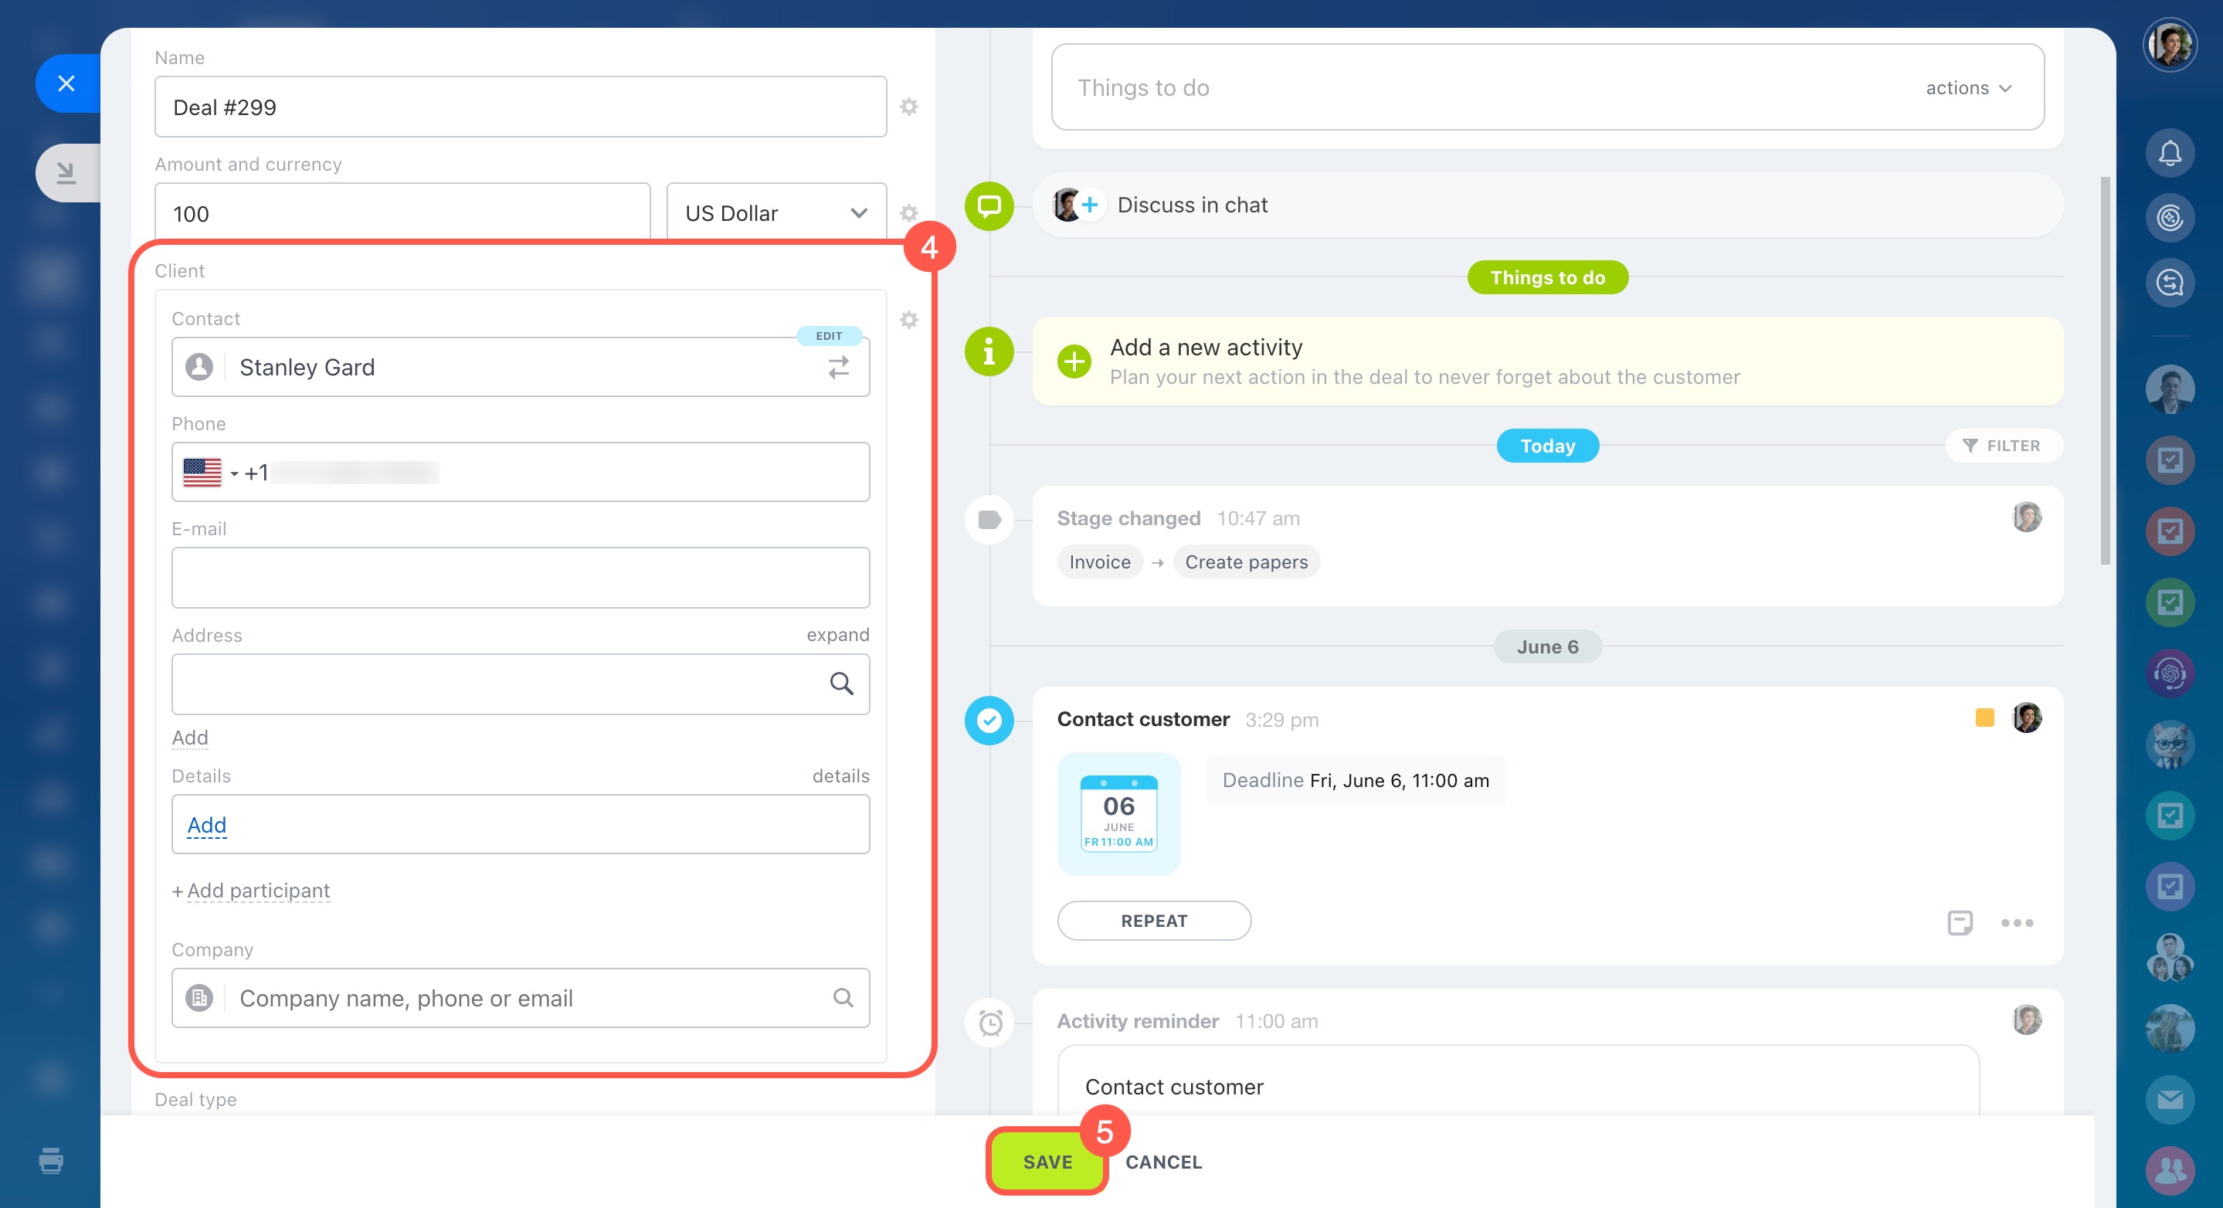Open the US Dollar currency dropdown
Viewport: 2223px width, 1208px height.
[776, 213]
